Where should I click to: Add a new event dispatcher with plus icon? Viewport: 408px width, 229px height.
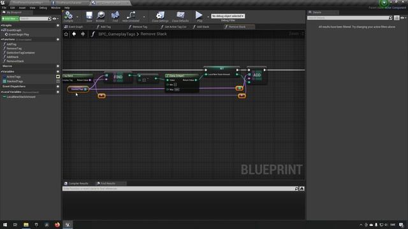pos(58,87)
